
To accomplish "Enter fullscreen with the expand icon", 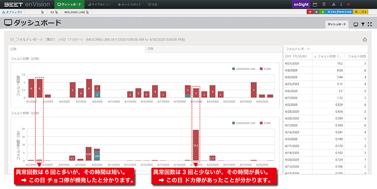I will pyautogui.click(x=370, y=24).
